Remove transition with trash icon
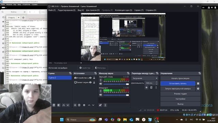Image resolution: width=218 pixels, height=123 pixels. (x=151, y=87)
